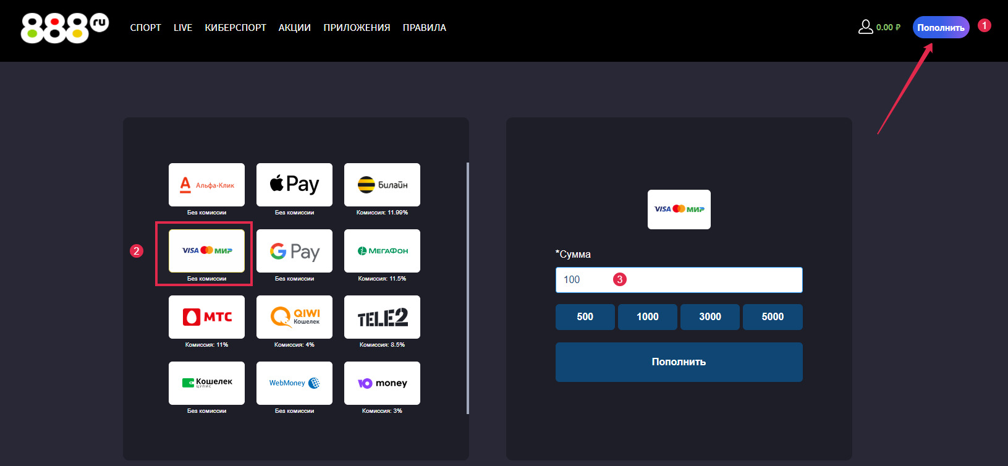Select MegaFon payment tile
This screenshot has width=1008, height=466.
[382, 251]
